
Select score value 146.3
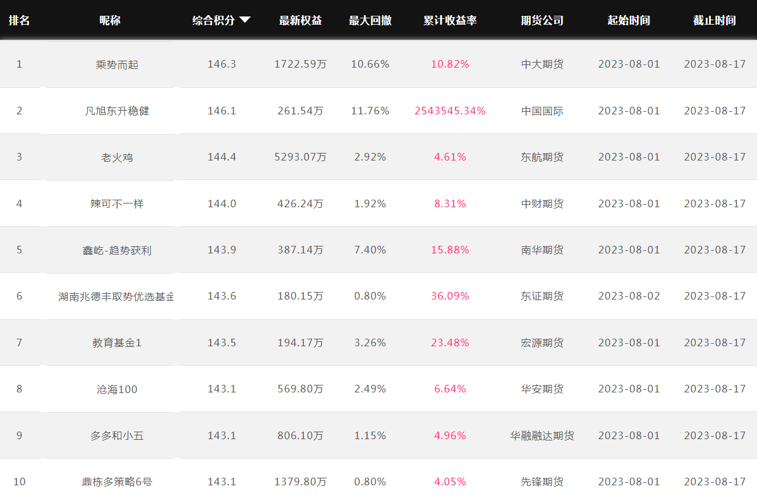(222, 64)
